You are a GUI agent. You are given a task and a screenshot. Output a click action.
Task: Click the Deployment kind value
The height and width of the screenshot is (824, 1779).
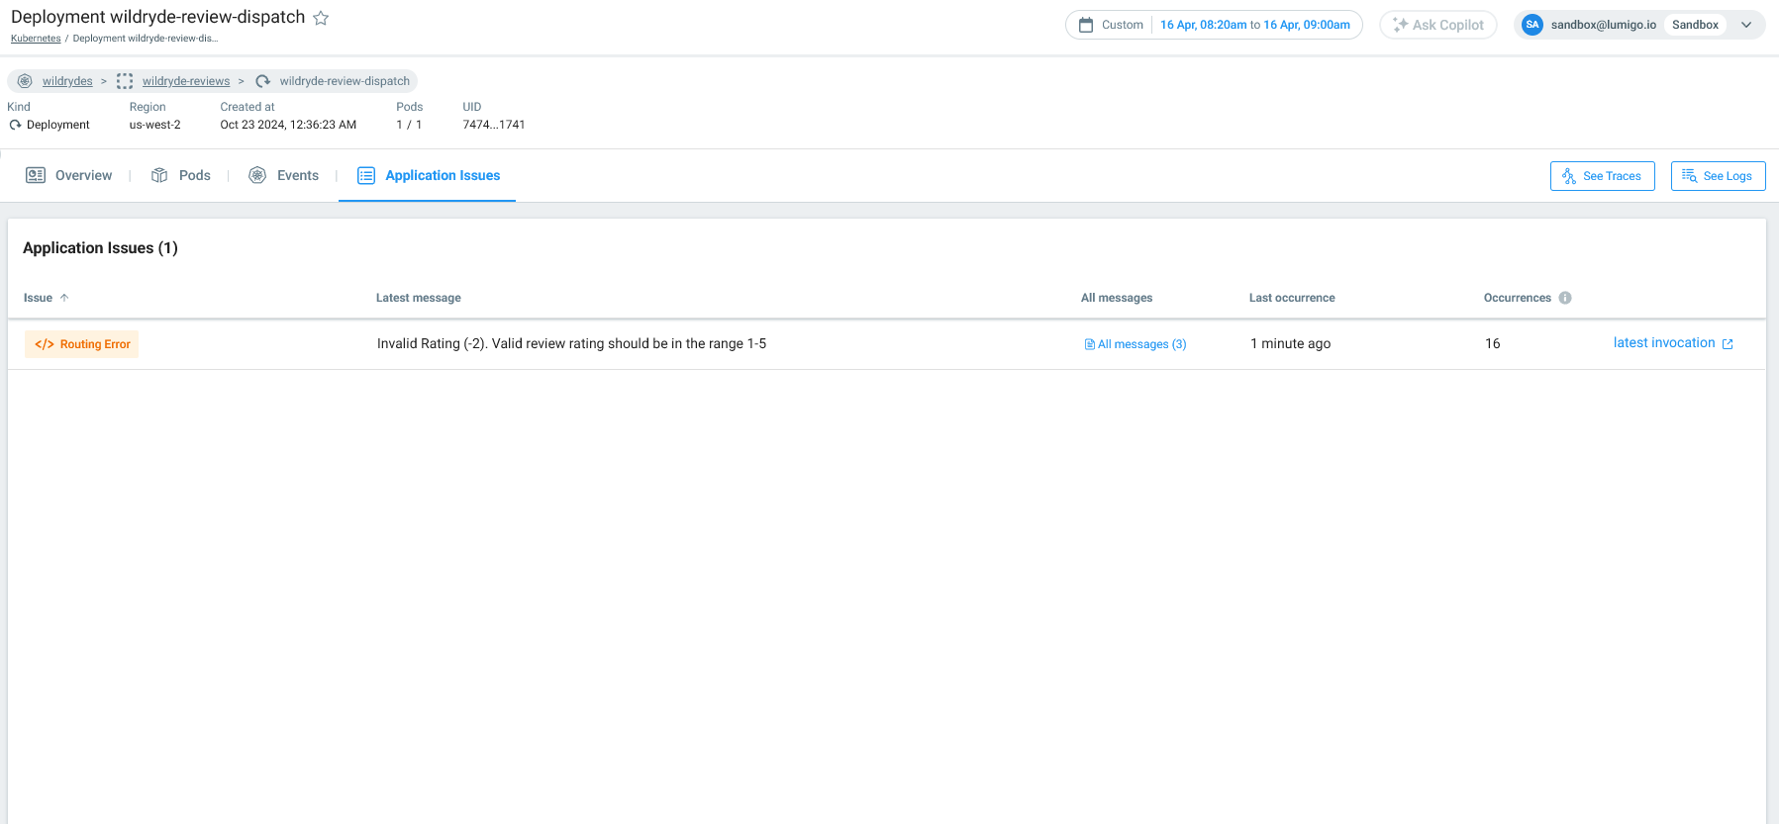[57, 125]
